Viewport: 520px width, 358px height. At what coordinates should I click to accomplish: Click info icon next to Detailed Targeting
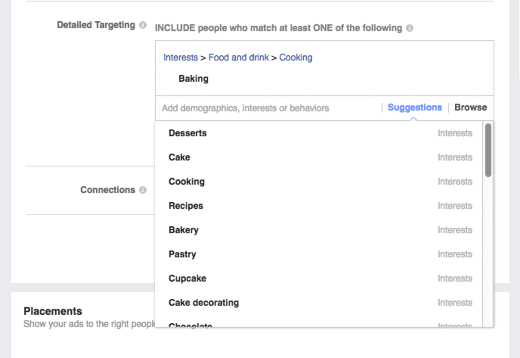[143, 25]
